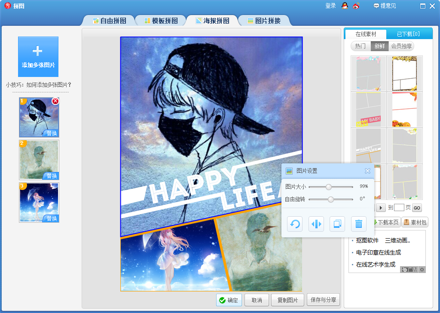Switch to the 自由拼图 tab
This screenshot has width=440, height=313.
tap(110, 21)
